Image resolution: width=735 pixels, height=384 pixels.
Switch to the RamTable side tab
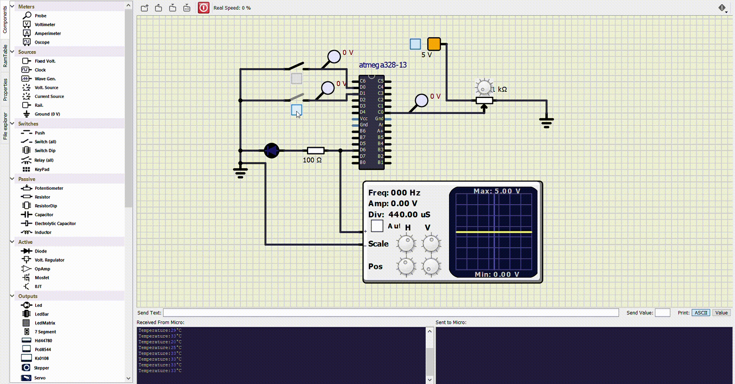5,56
